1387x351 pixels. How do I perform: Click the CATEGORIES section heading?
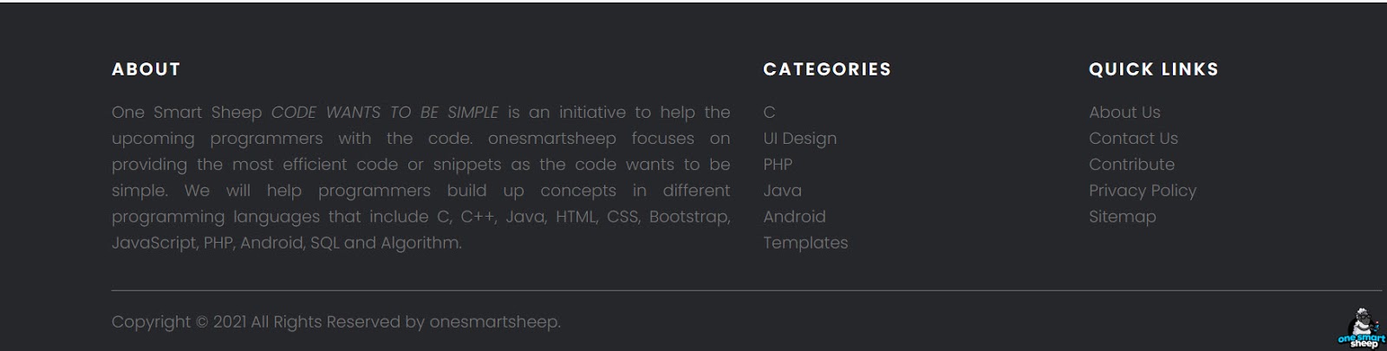pyautogui.click(x=827, y=69)
